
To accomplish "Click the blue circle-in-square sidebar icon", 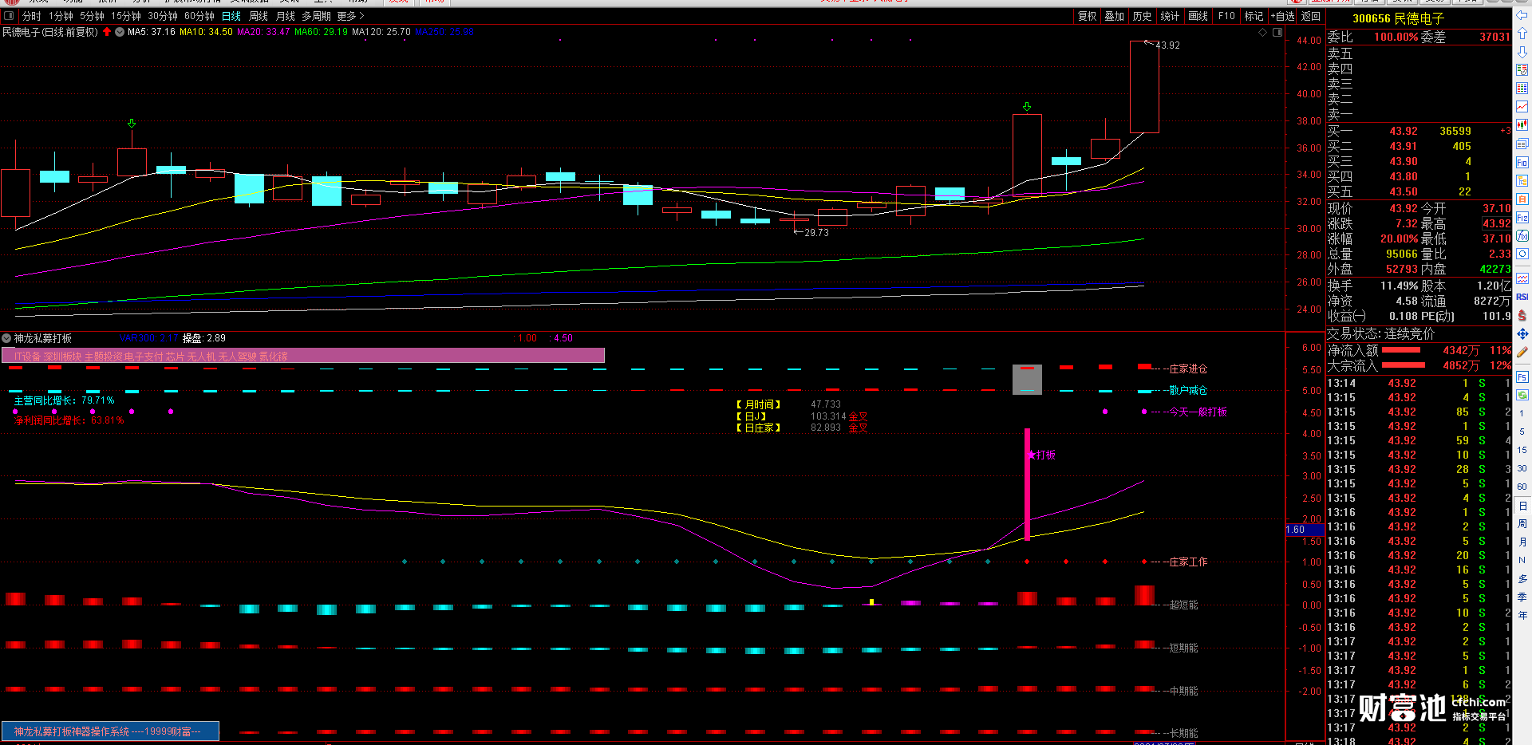I will (1522, 254).
